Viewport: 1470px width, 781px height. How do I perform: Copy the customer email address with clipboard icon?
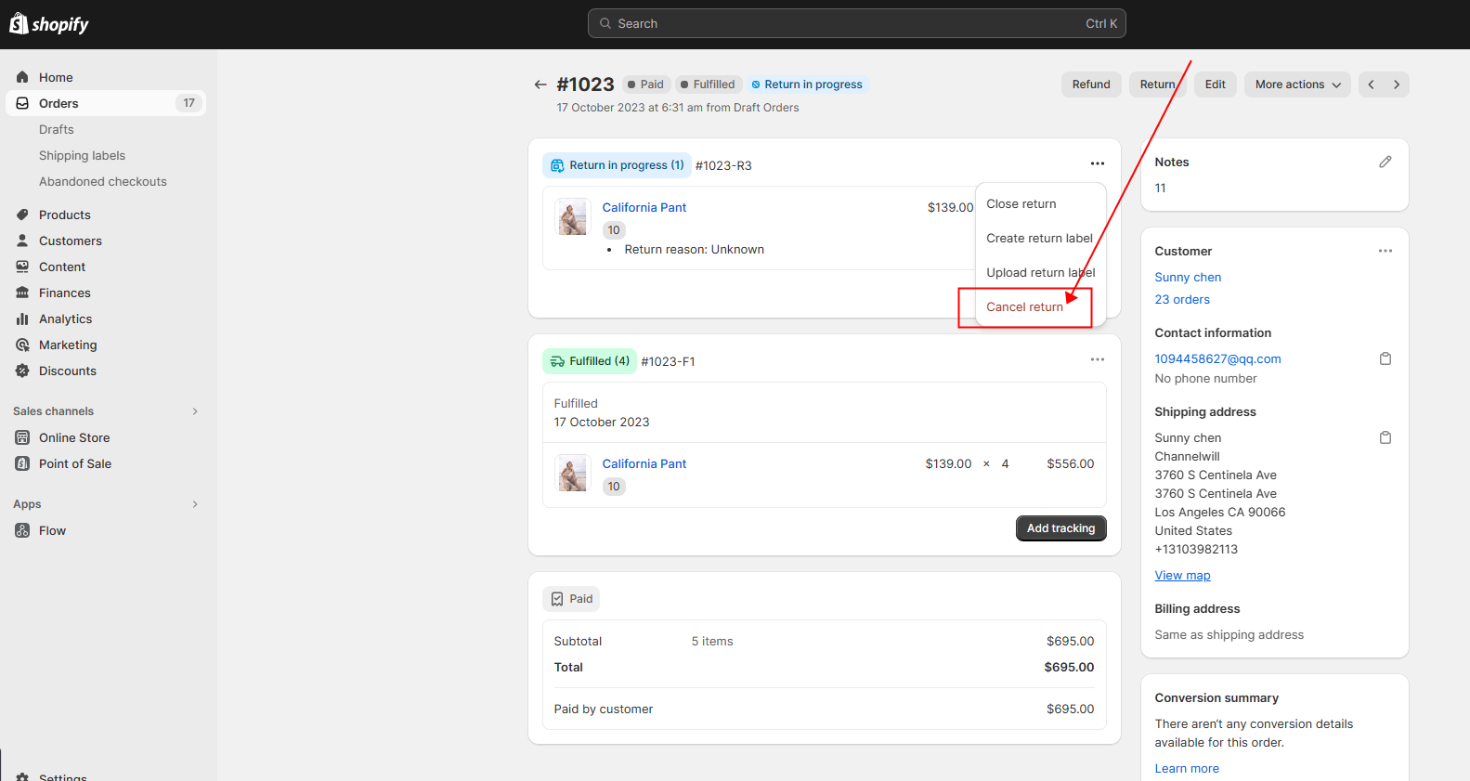click(1385, 358)
